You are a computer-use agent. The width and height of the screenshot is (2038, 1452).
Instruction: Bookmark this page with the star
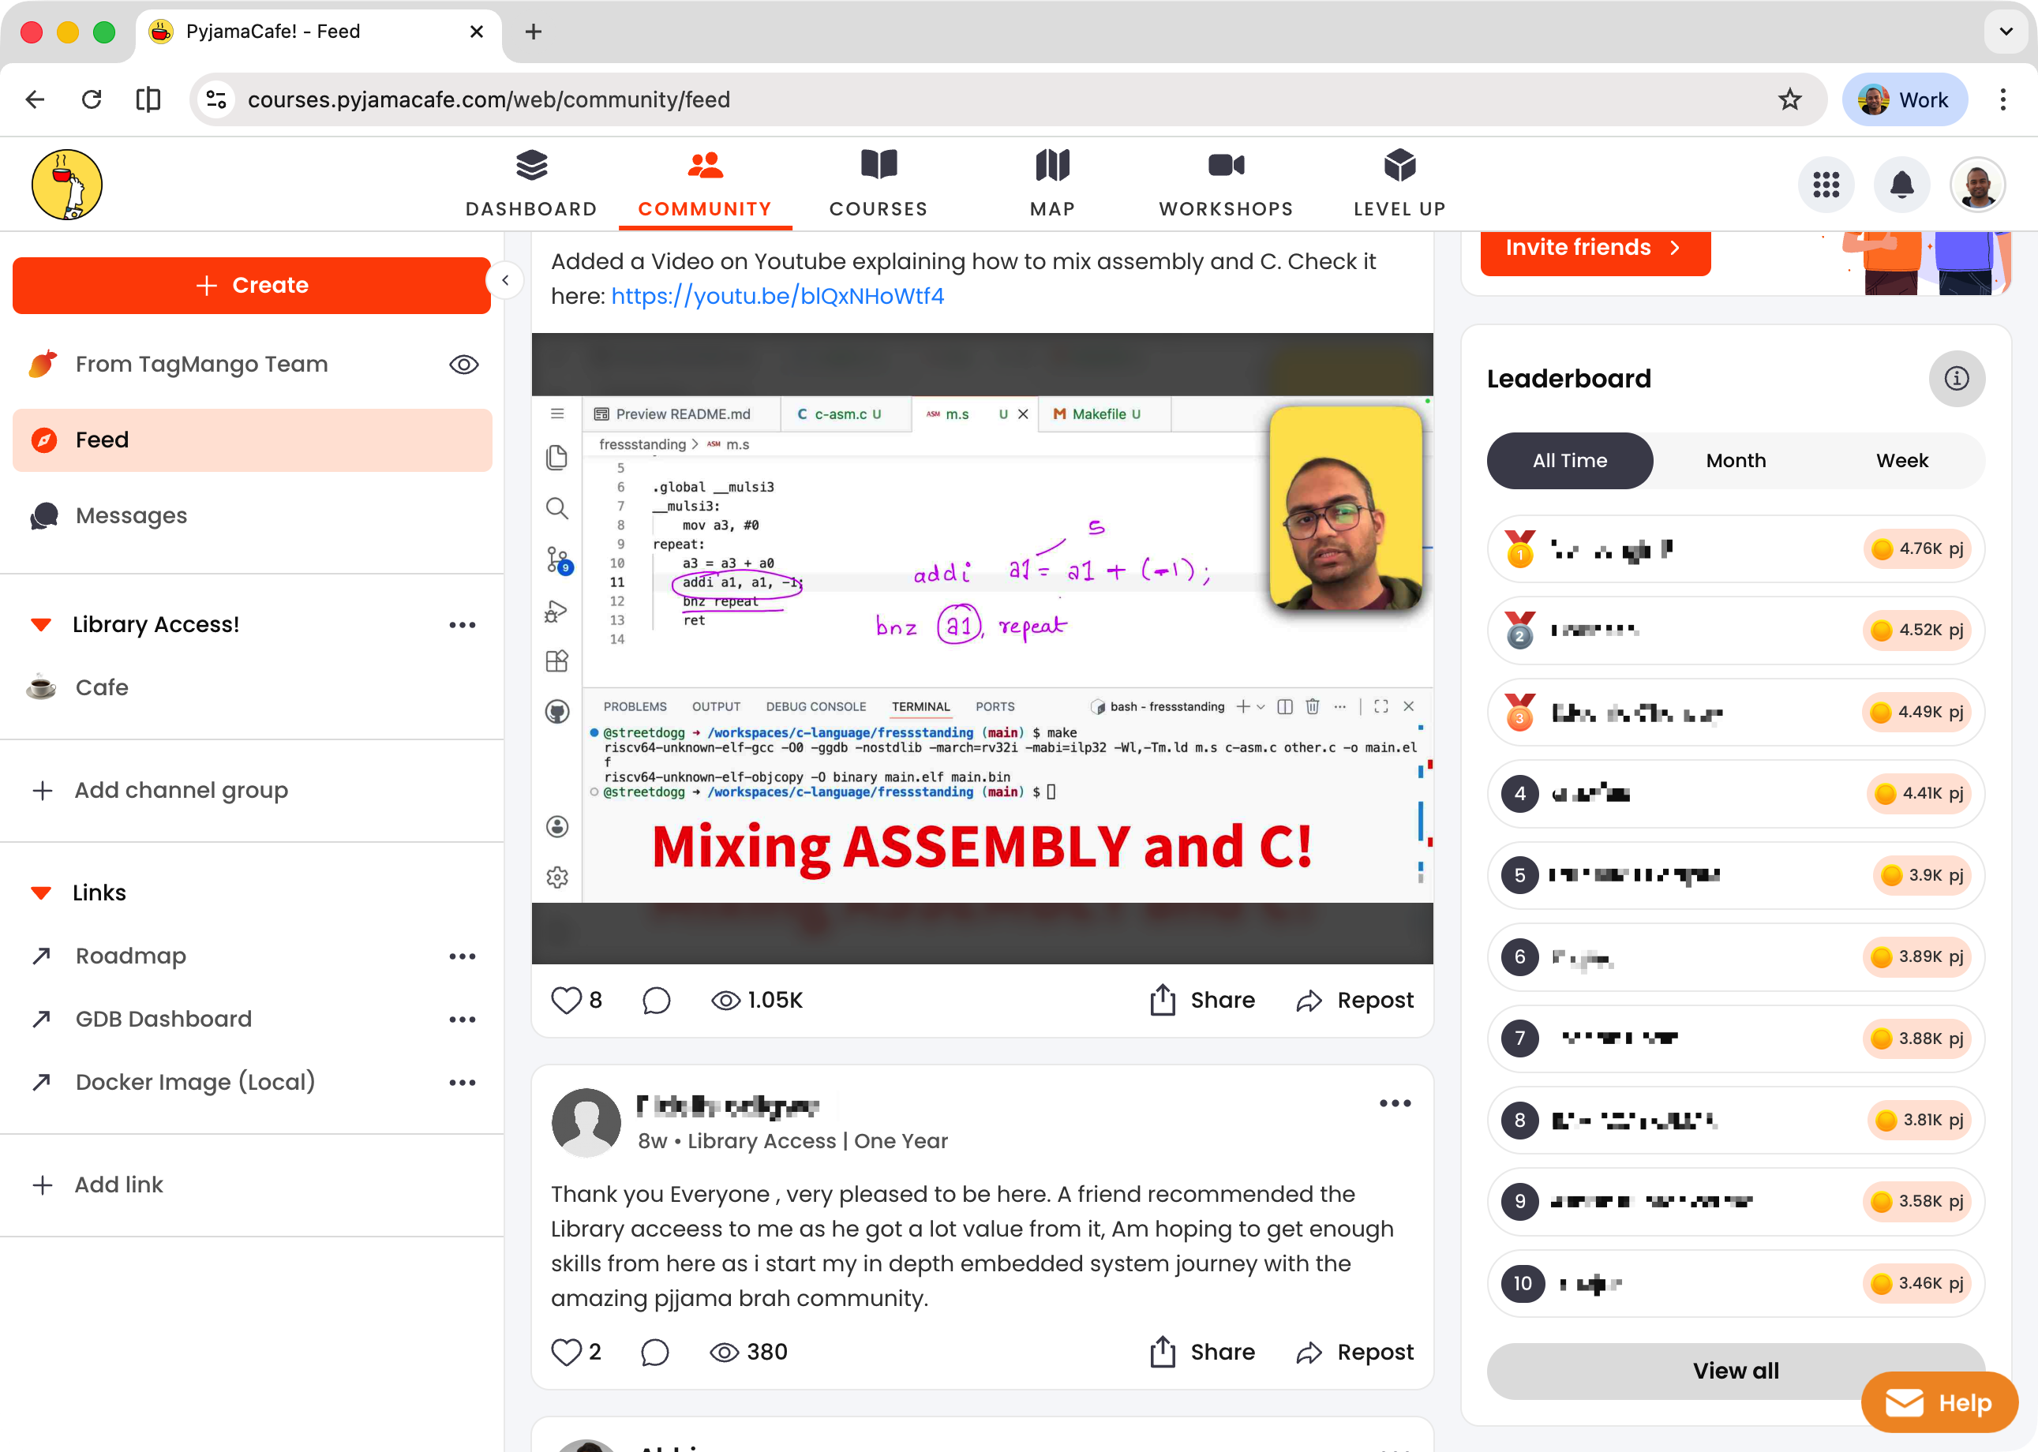tap(1789, 99)
